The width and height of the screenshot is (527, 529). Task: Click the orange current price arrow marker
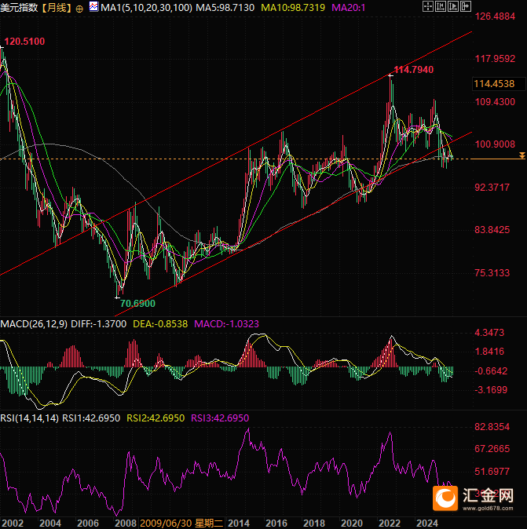coord(522,159)
